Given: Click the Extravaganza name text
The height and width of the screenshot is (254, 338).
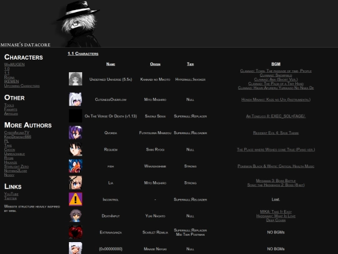Looking at the screenshot, I should pos(111,233).
